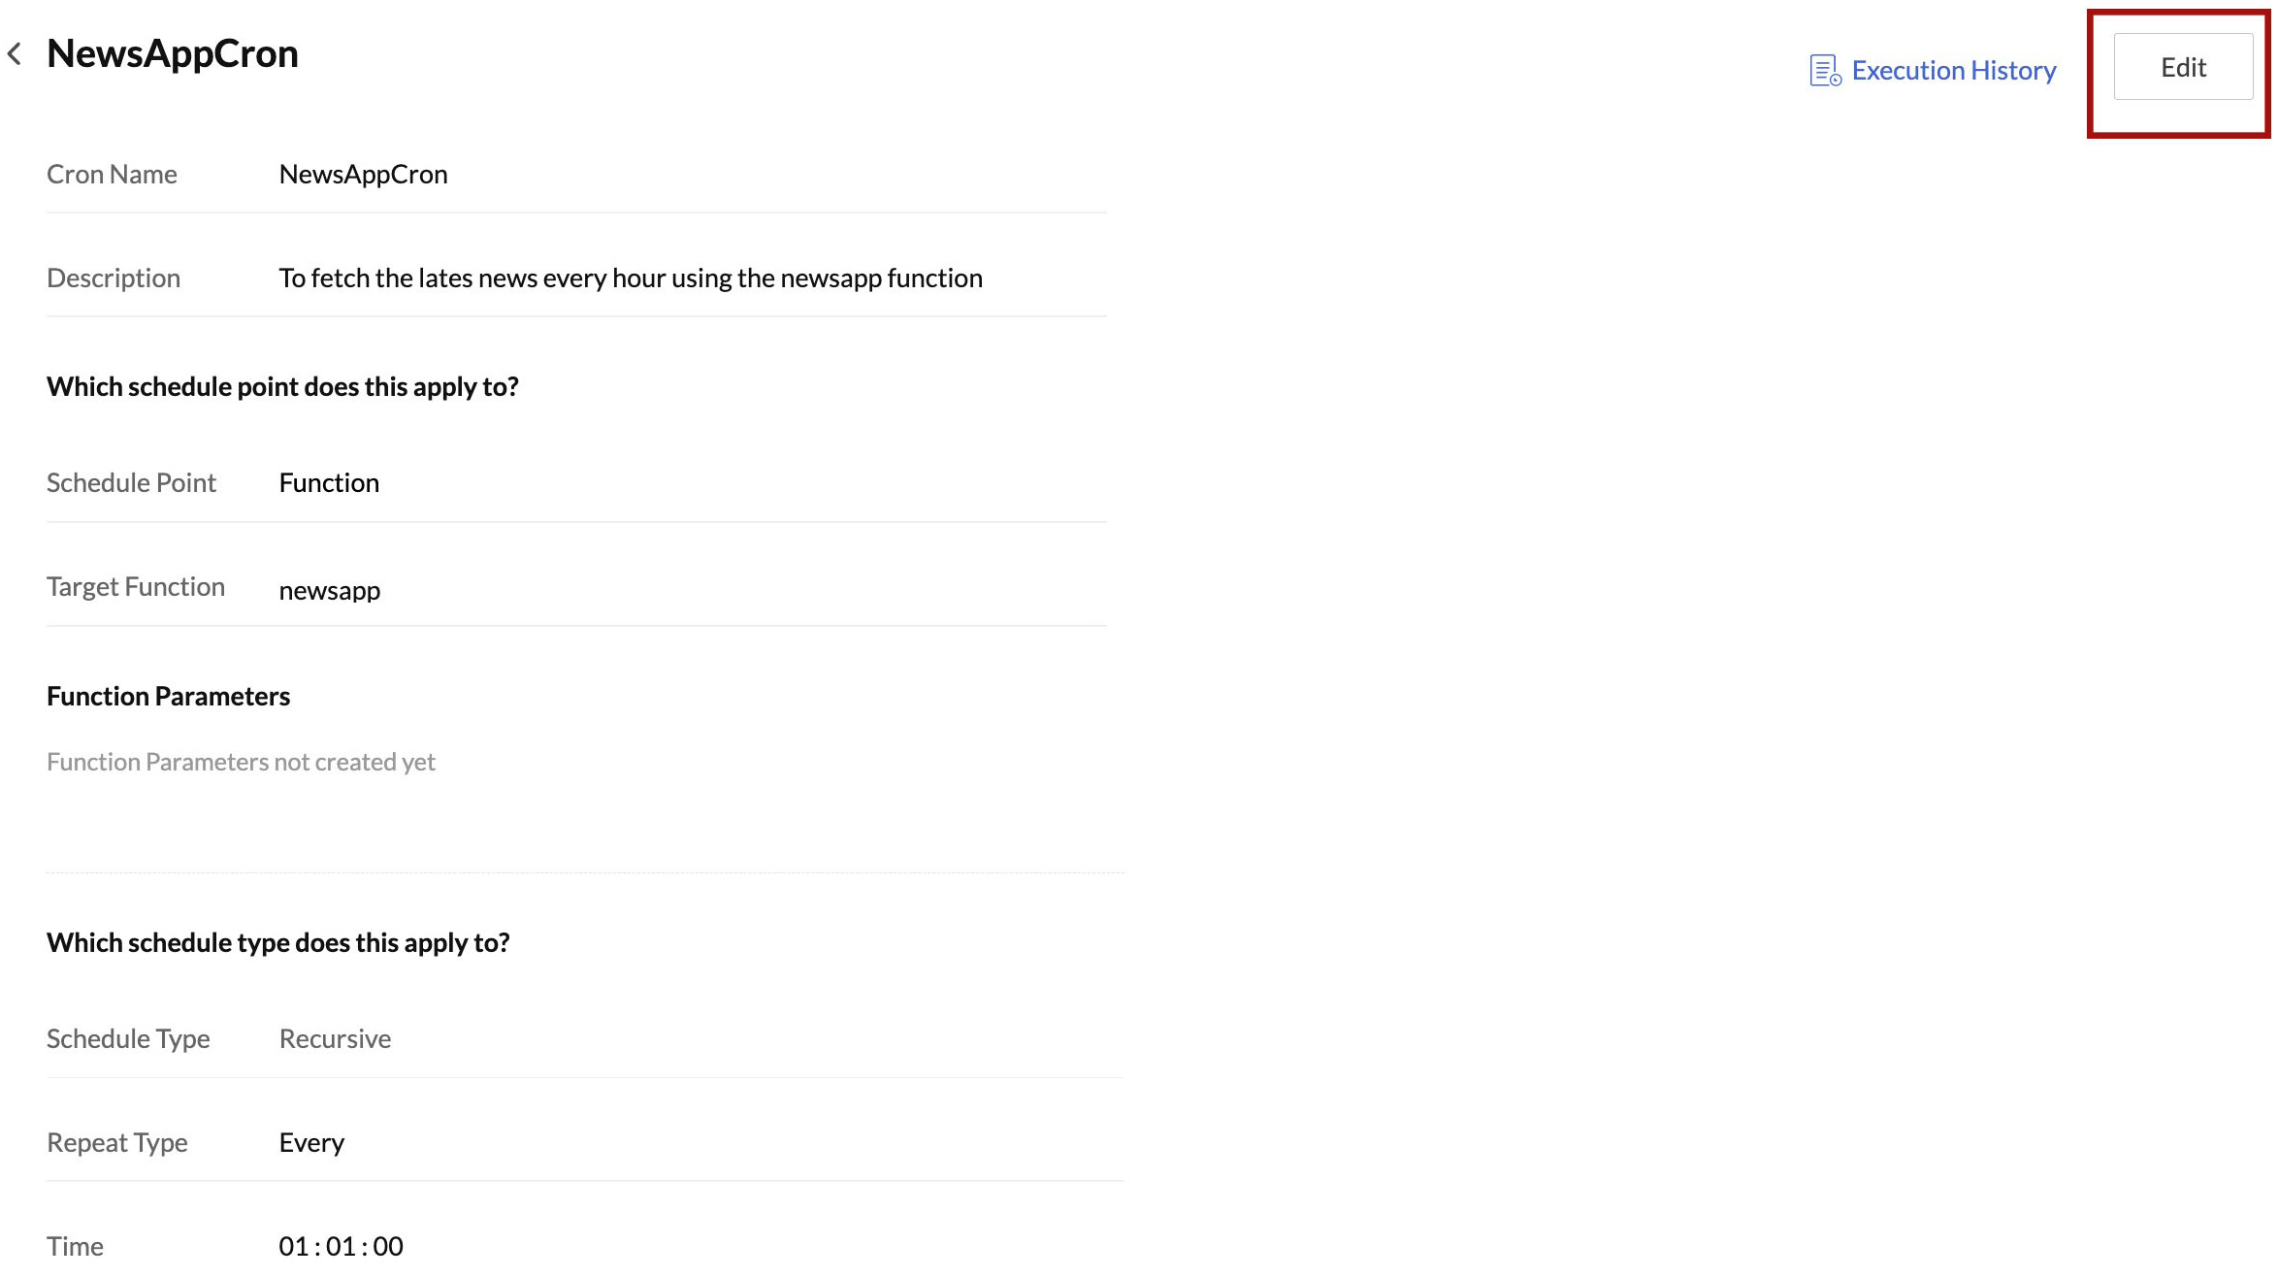Click the NewsAppCron page title
Image resolution: width=2279 pixels, height=1277 pixels.
click(173, 54)
